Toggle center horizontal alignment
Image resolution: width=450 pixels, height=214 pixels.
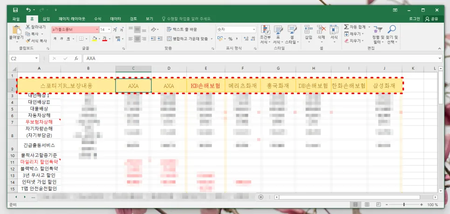(137, 39)
